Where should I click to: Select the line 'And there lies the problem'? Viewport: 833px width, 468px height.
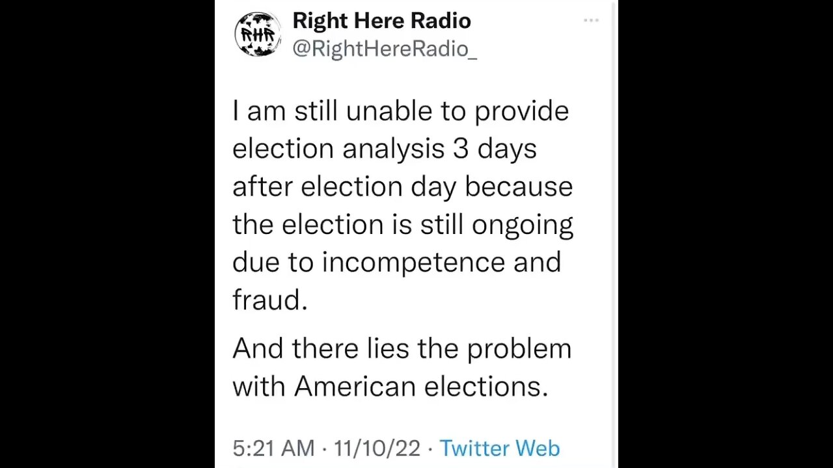pos(402,349)
